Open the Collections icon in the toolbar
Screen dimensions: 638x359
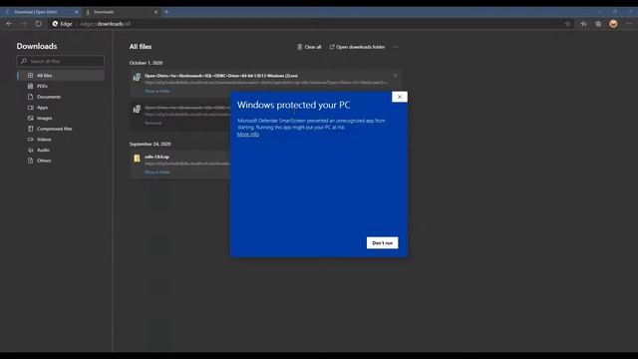coord(598,24)
